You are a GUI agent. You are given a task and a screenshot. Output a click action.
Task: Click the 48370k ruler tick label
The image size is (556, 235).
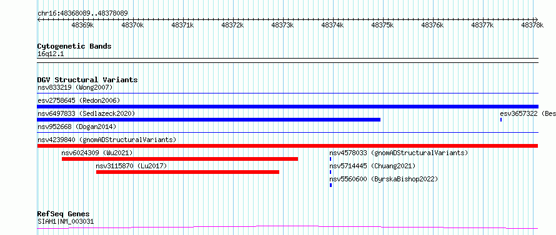(x=132, y=25)
